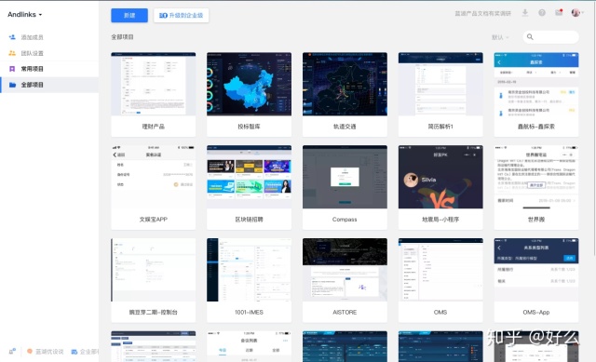Image resolution: width=596 pixels, height=362 pixels.
Task: Open the 理财产品 project thumbnail
Action: 153,84
